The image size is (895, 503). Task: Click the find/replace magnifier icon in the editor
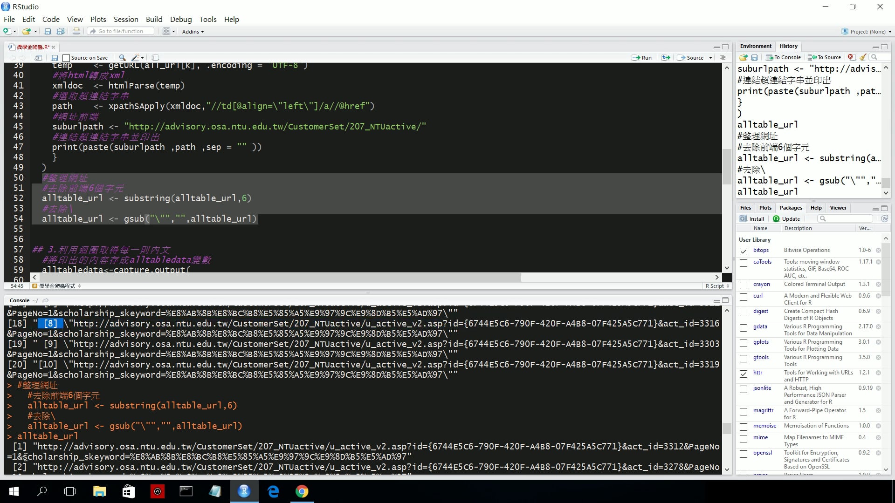click(x=122, y=58)
